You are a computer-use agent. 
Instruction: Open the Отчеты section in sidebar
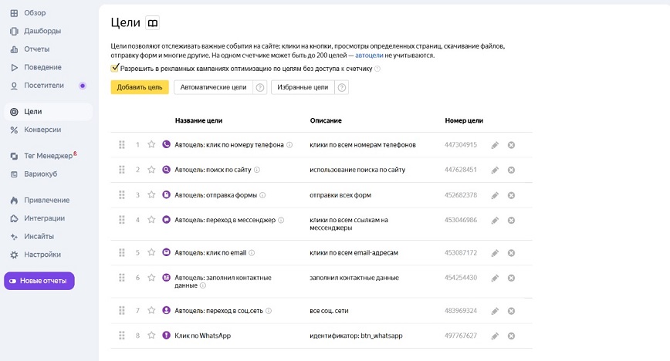36,49
